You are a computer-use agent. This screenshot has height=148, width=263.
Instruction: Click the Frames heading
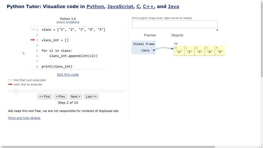150,35
